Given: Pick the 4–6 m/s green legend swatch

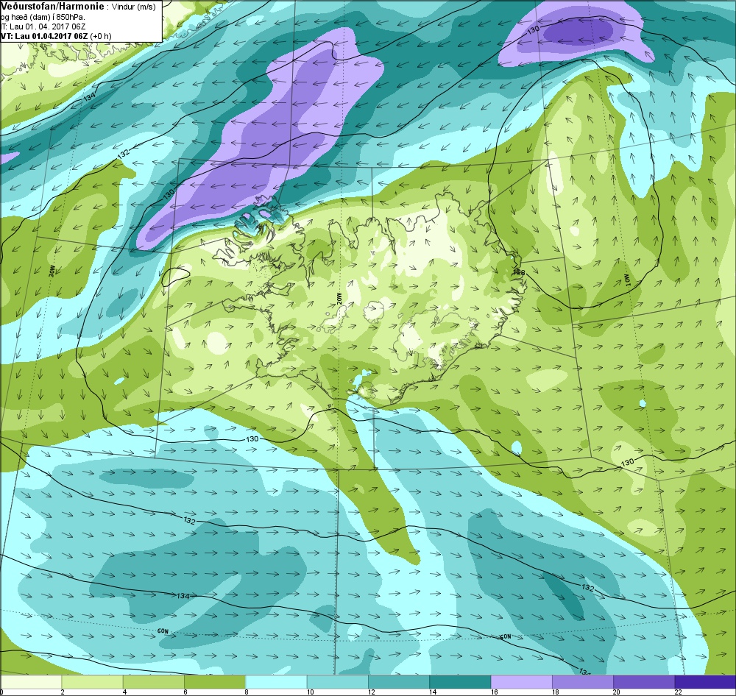Looking at the screenshot, I should (x=154, y=681).
